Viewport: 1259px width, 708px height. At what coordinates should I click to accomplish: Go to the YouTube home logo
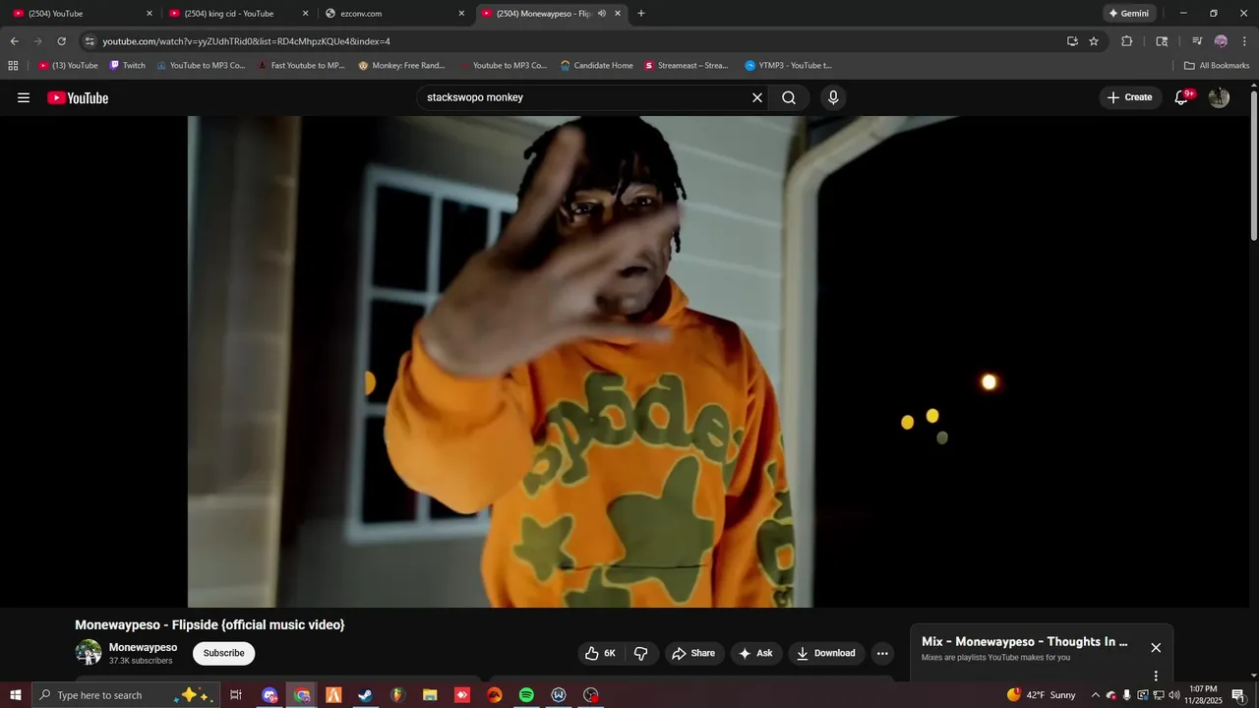[x=78, y=97]
